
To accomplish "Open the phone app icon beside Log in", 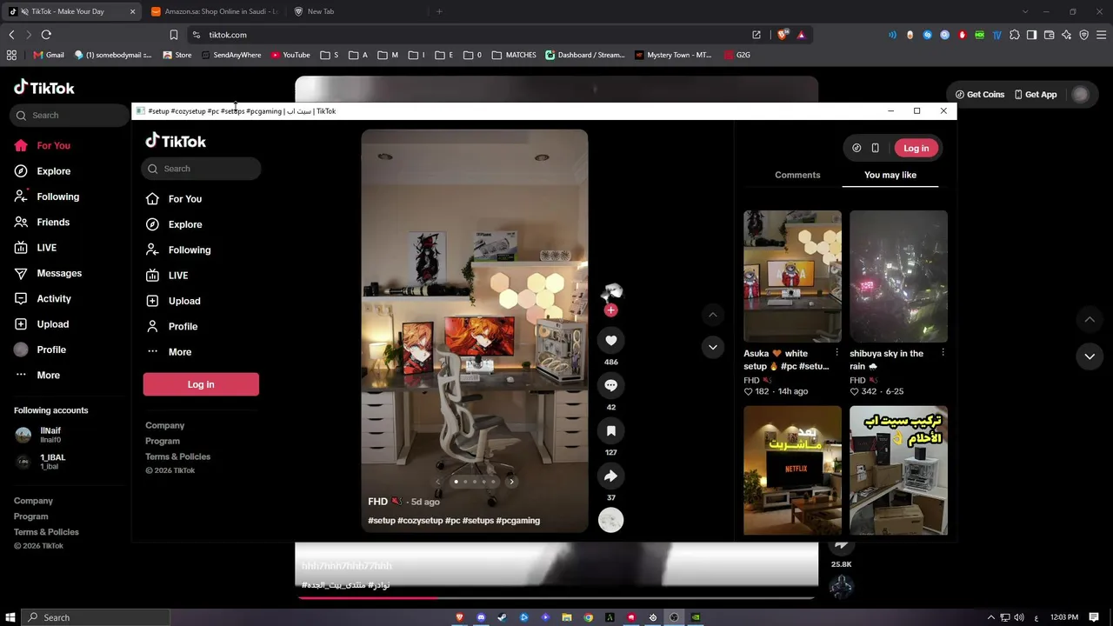I will coord(876,148).
